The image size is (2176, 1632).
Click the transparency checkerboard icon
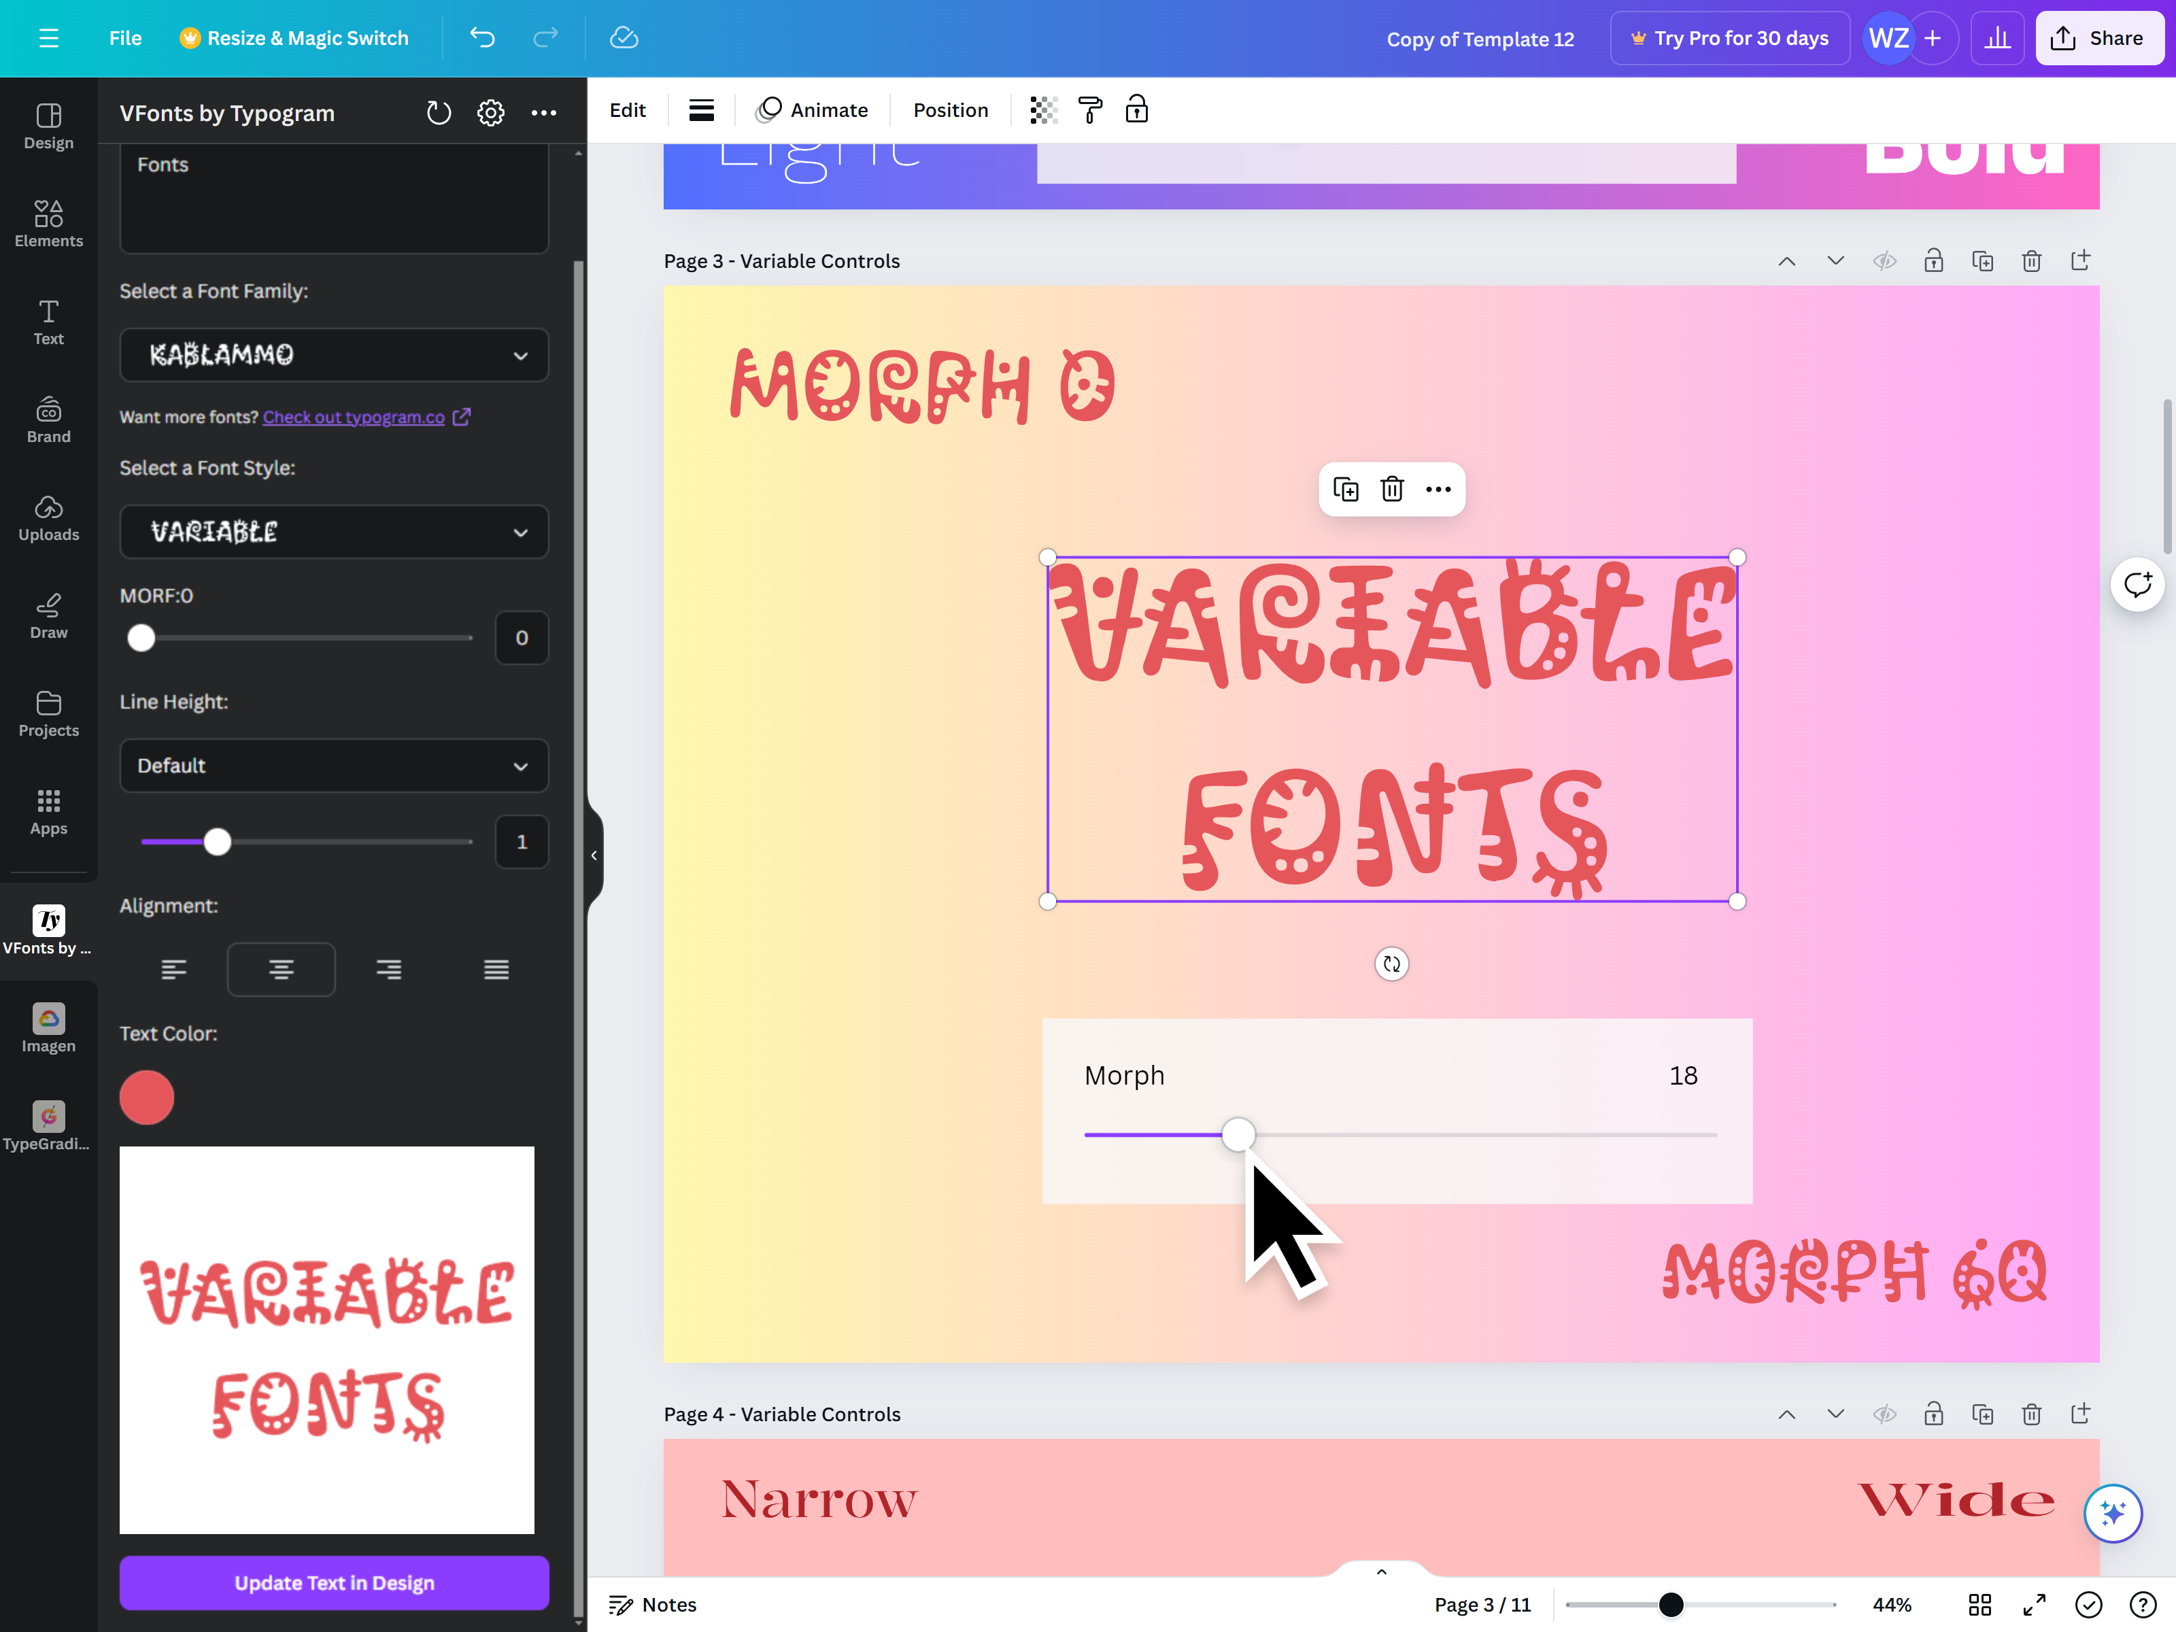click(x=1042, y=110)
